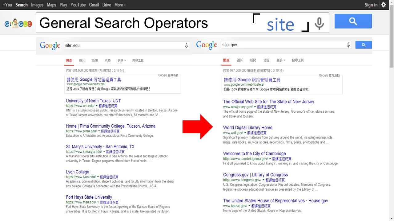Click Sign in at top right
The width and height of the screenshot is (394, 221).
[x=371, y=5]
